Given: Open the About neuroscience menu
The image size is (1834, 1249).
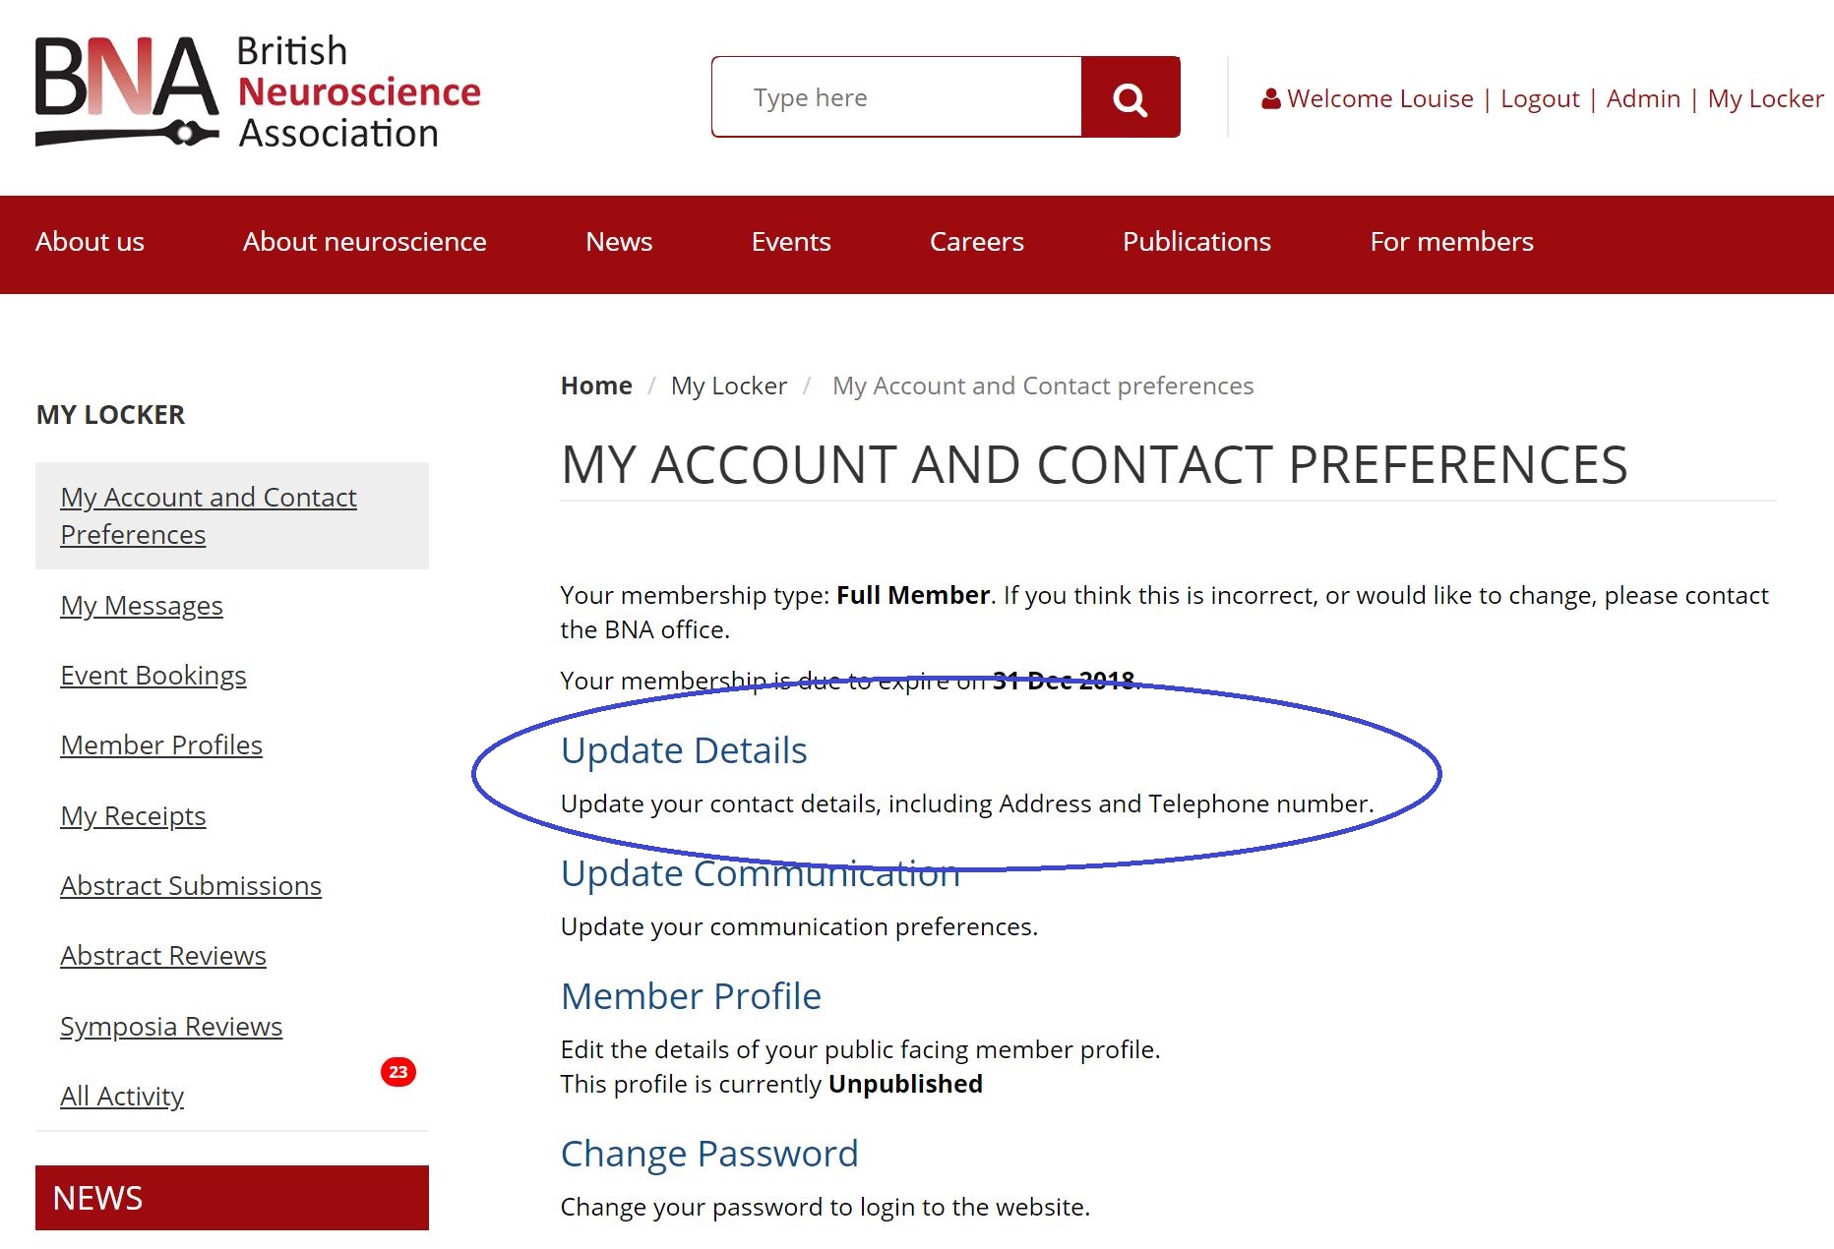Looking at the screenshot, I should tap(365, 242).
